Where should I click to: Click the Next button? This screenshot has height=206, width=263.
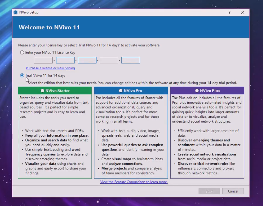click(x=209, y=191)
